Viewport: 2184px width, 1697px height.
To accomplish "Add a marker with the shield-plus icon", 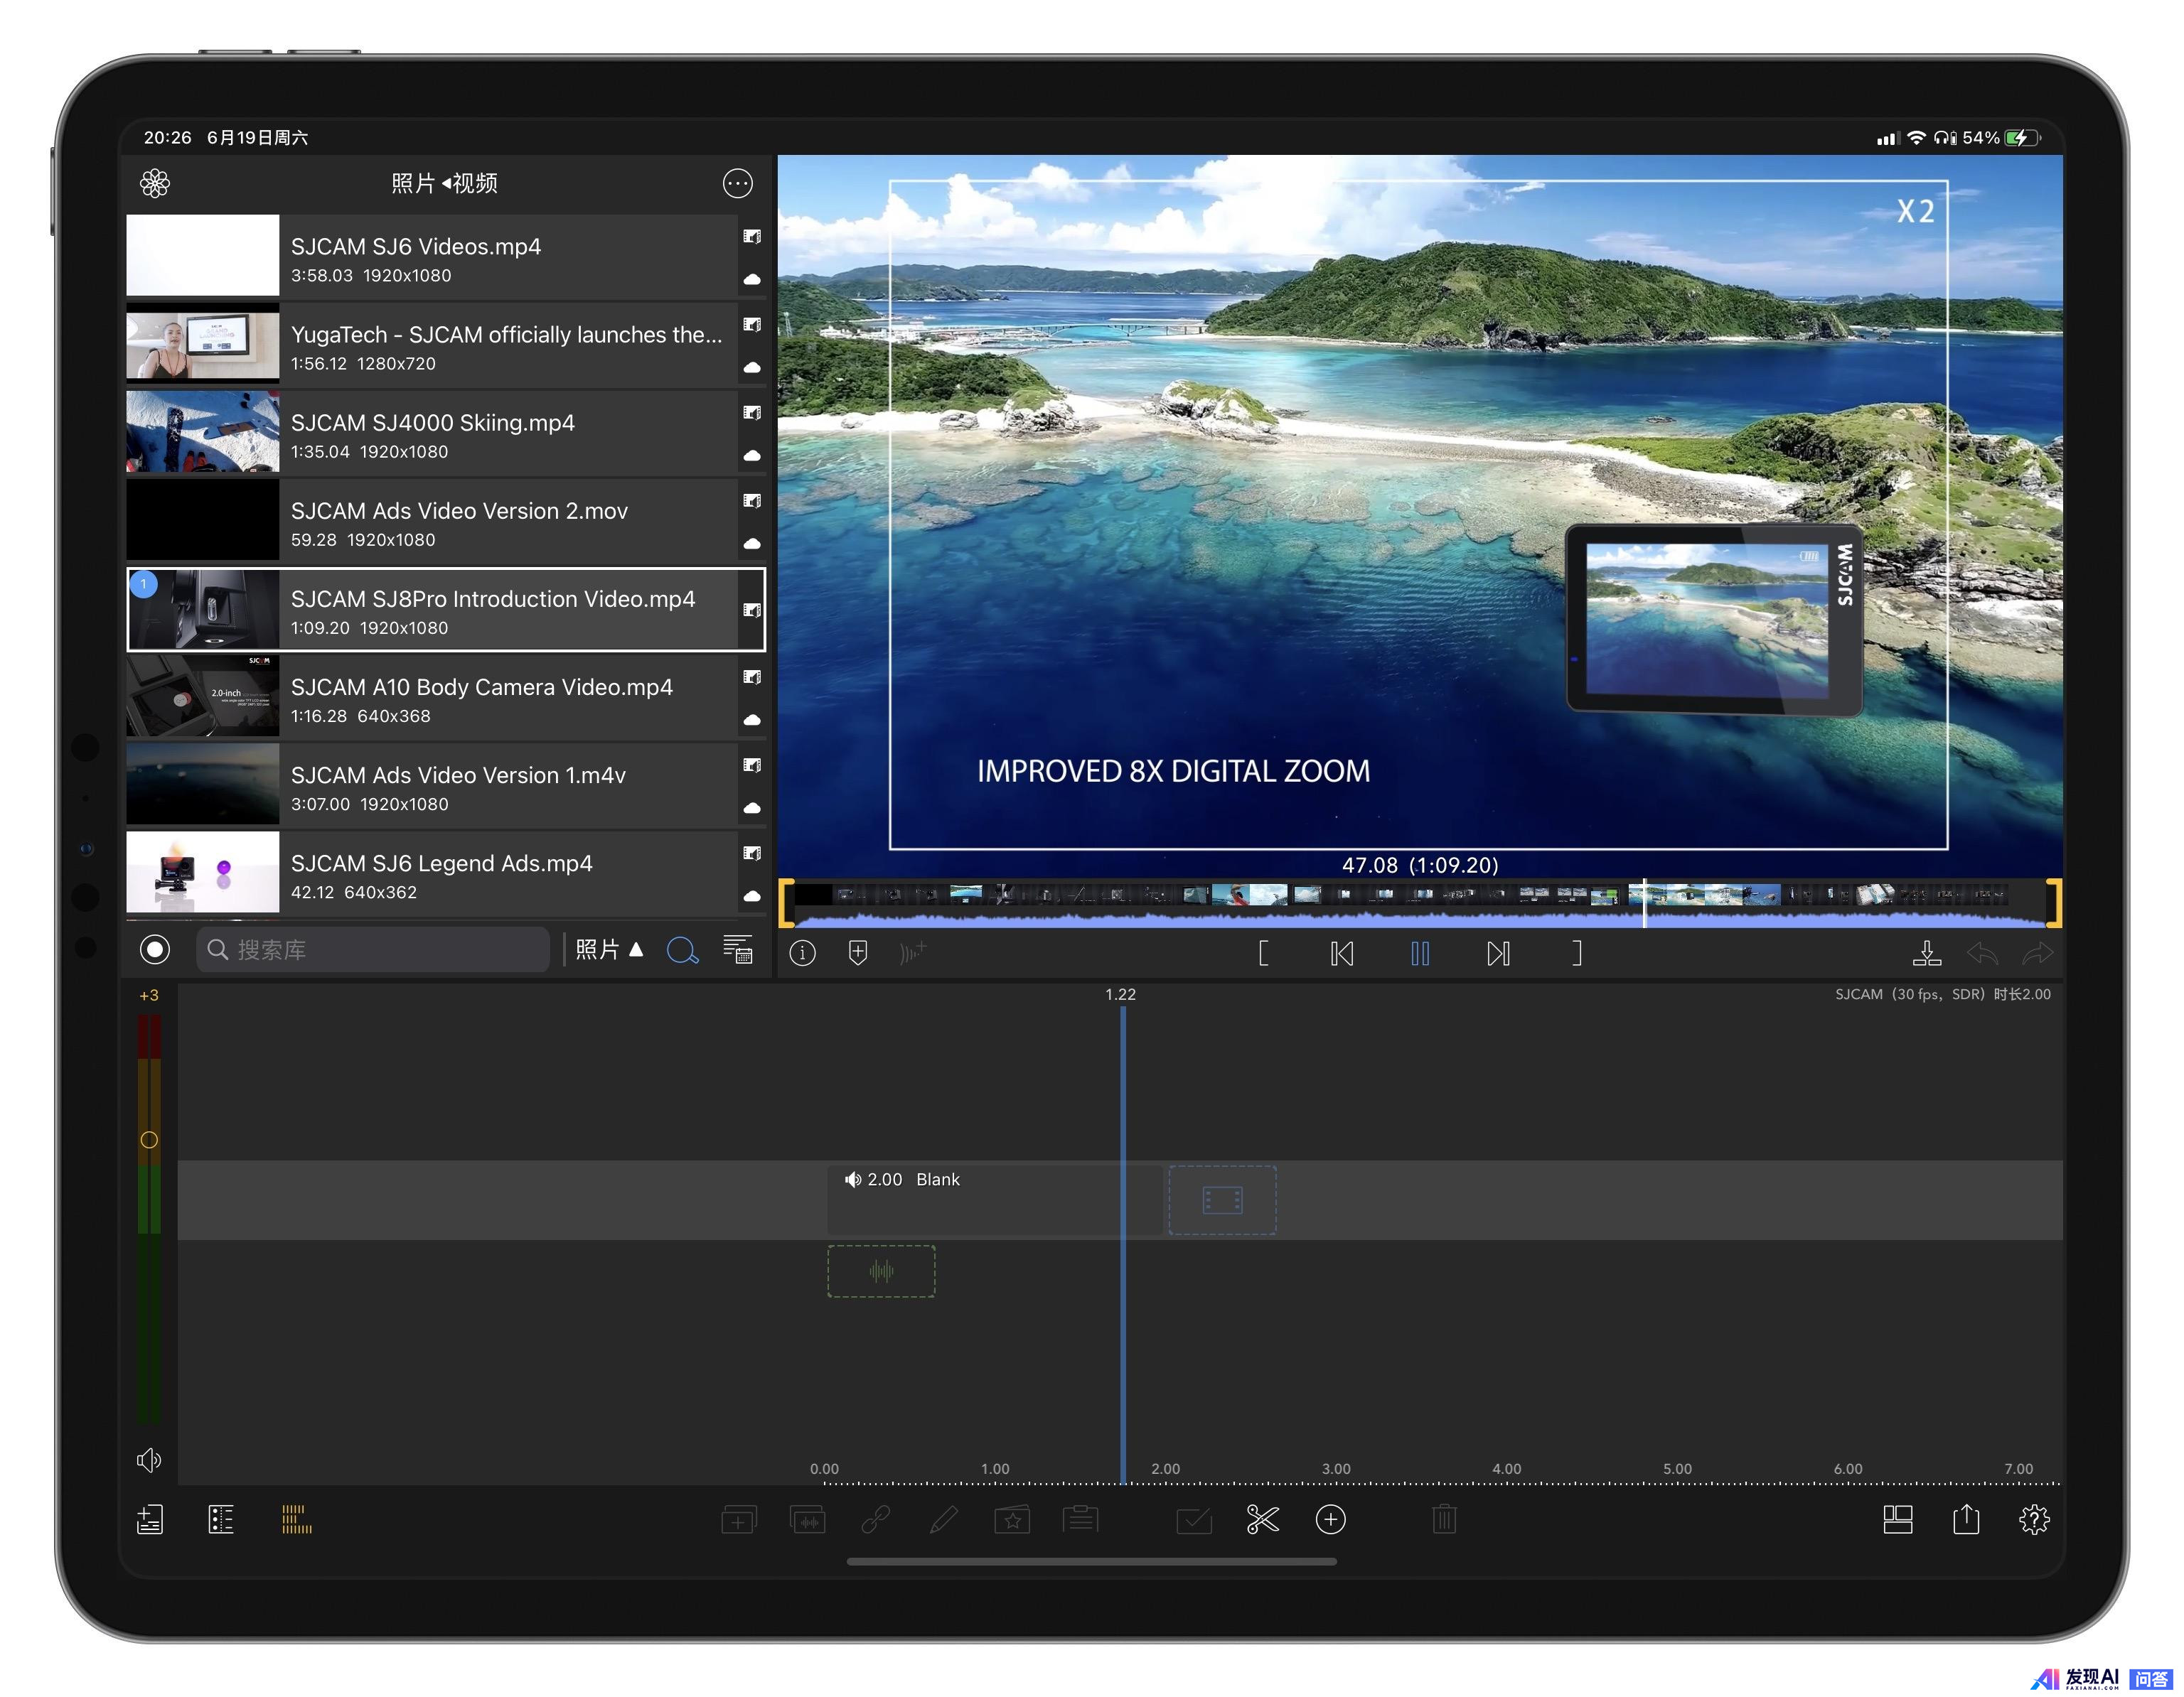I will 858,952.
